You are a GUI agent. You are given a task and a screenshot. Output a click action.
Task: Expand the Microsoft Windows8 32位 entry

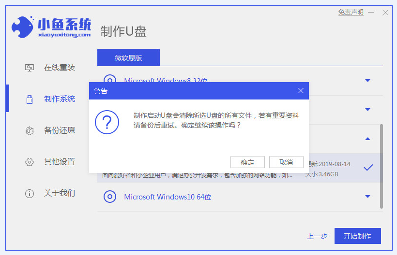pos(367,81)
